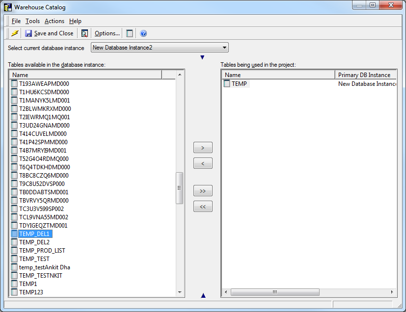
Task: Open help with the blue question icon
Action: coord(143,33)
